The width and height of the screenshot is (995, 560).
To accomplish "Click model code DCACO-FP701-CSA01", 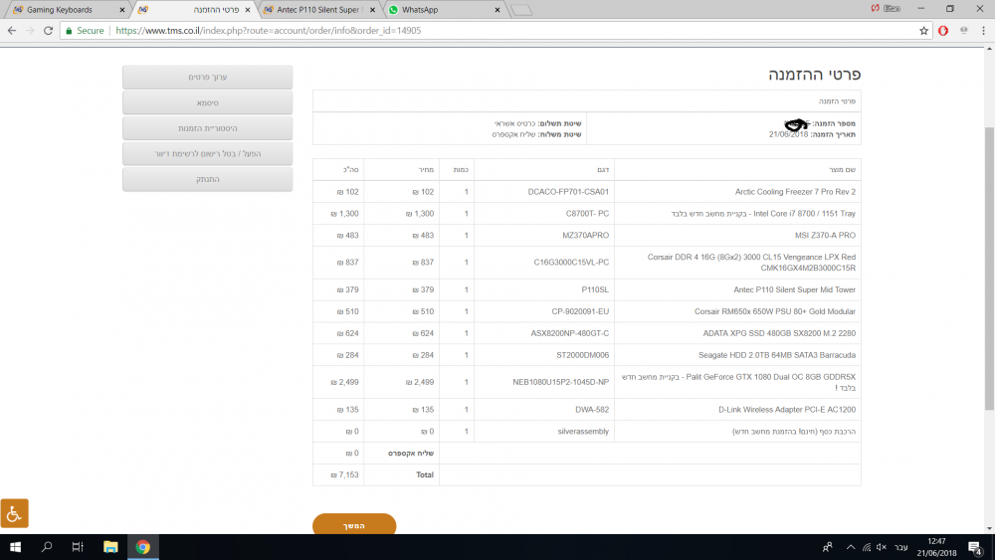I will click(x=568, y=192).
